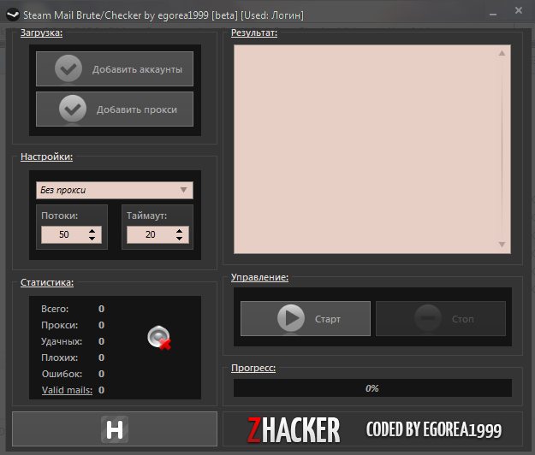Viewport: 535px width, 455px height.
Task: Click the CODED BY EGOREA1999 text
Action: point(434,429)
